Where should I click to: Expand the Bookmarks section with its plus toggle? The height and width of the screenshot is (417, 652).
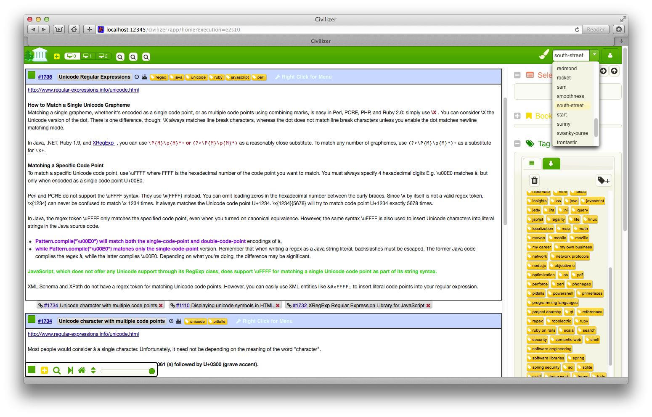[x=517, y=116]
